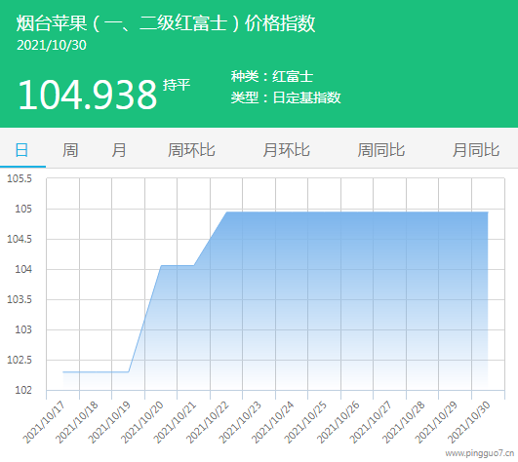518x462 pixels.
Task: Open the 月 monthly tab
Action: click(x=119, y=150)
